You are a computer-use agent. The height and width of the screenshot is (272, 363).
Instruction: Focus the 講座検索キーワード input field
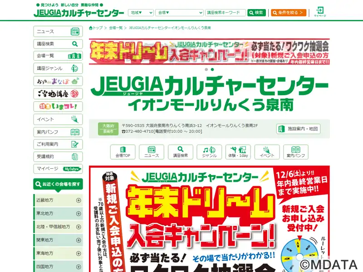(x=225, y=13)
